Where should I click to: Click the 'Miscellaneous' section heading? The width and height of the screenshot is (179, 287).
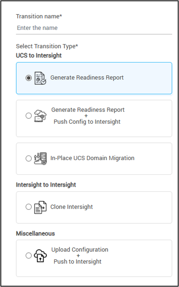tap(35, 234)
